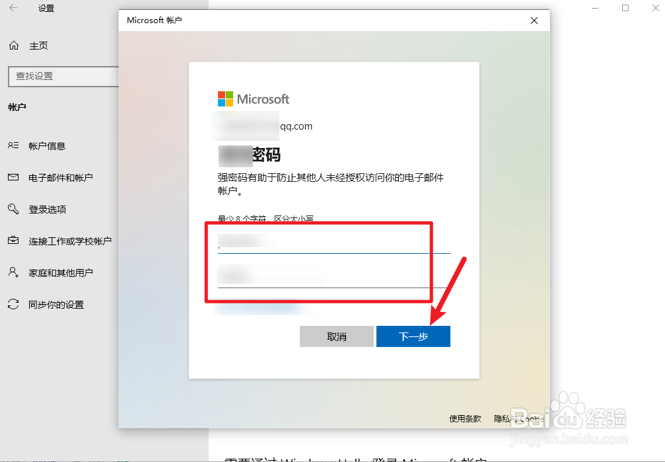This screenshot has height=462, width=665.
Task: Focus the second password confirmation field
Action: point(333,276)
